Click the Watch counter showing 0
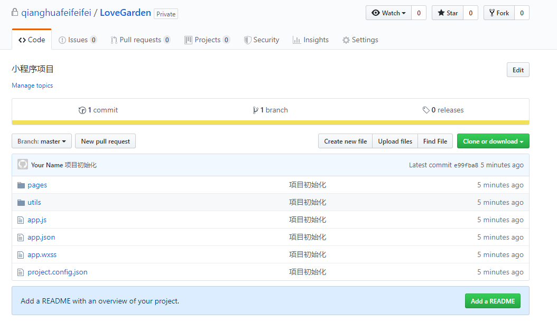The image size is (557, 332). [x=419, y=12]
